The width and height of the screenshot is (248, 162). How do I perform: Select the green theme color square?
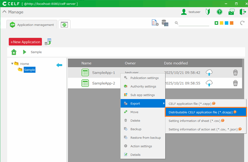pos(216,23)
